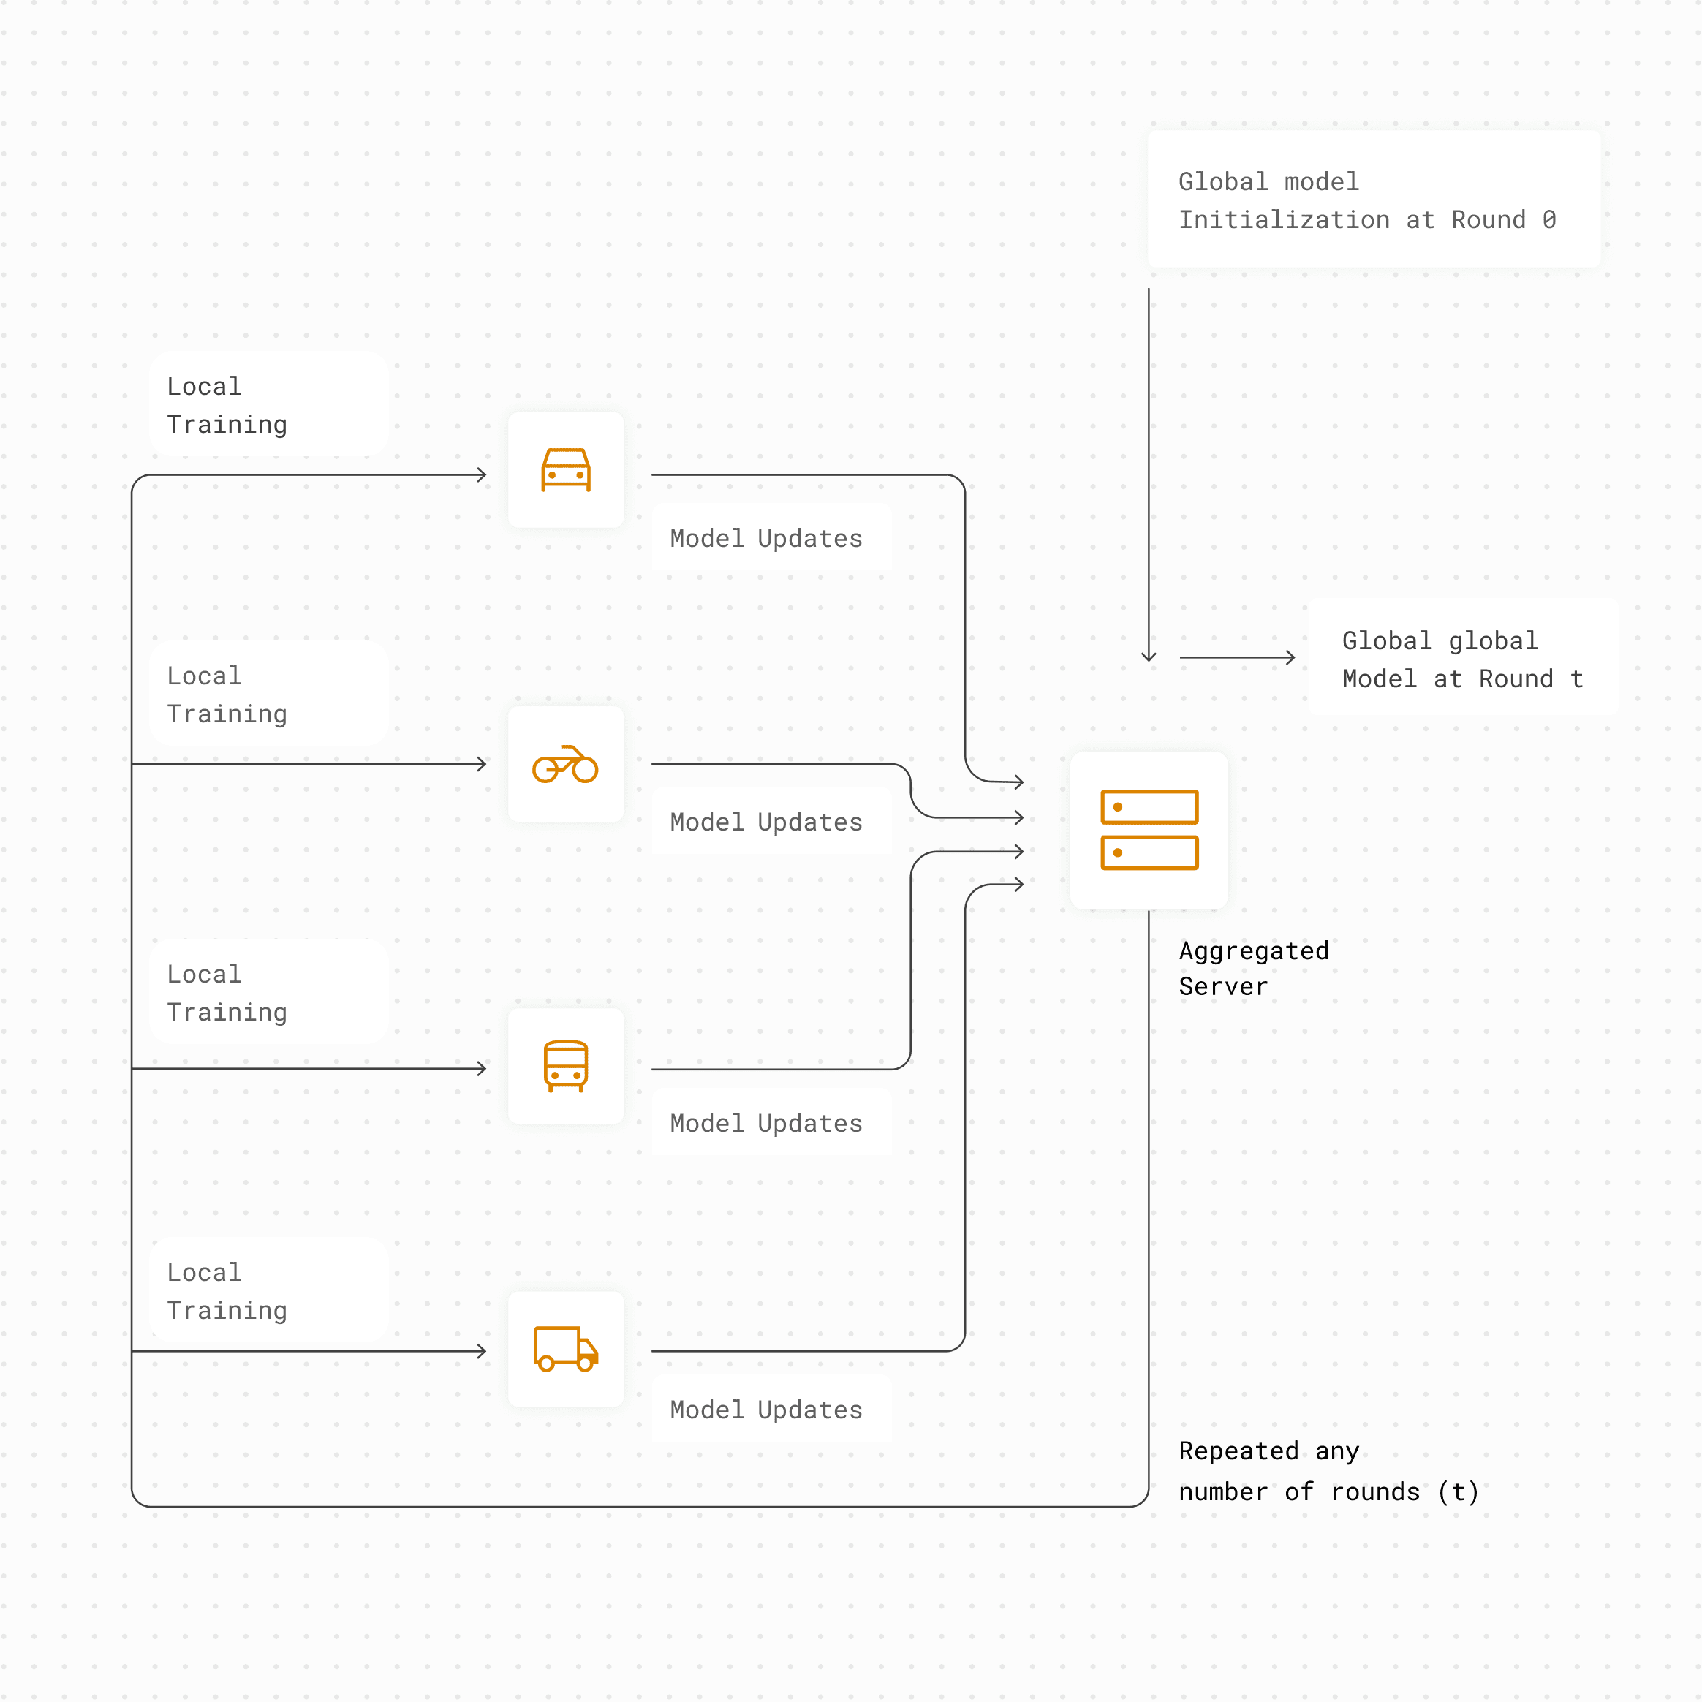Select the Repeated any number of rounds text

(1328, 1471)
